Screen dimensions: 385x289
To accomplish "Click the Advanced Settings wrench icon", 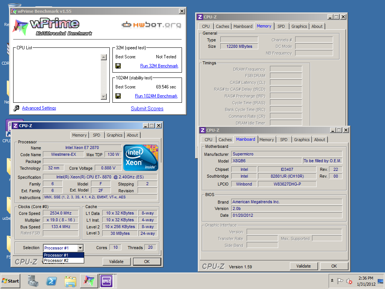I will point(16,108).
